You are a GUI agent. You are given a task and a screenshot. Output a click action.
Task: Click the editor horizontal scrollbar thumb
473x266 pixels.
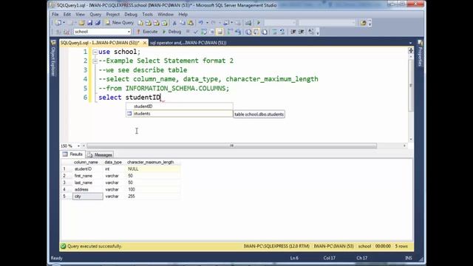point(231,146)
